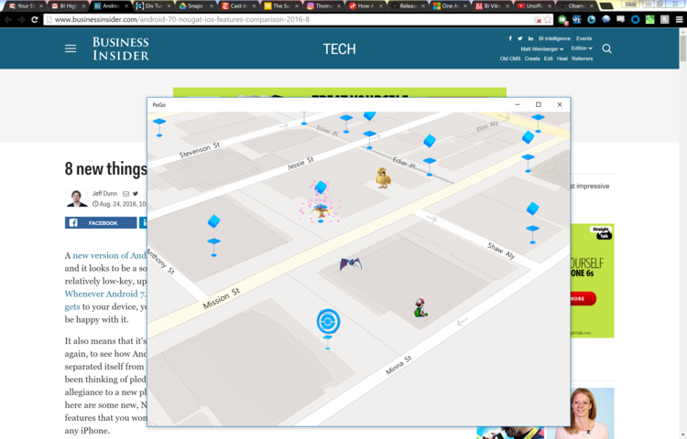This screenshot has height=439, width=687.
Task: Open the Chrome menu button
Action: tap(679, 20)
